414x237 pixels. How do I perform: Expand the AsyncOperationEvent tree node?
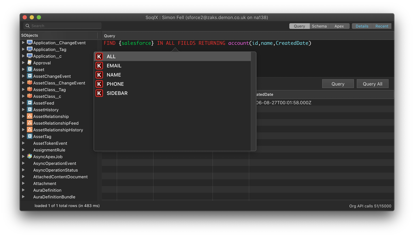[x=23, y=163]
